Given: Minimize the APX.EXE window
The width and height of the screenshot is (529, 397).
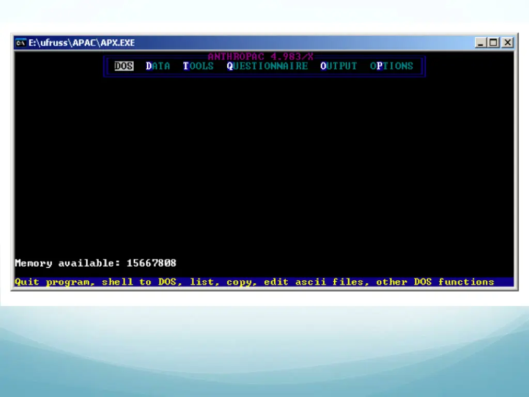Looking at the screenshot, I should click(x=480, y=42).
